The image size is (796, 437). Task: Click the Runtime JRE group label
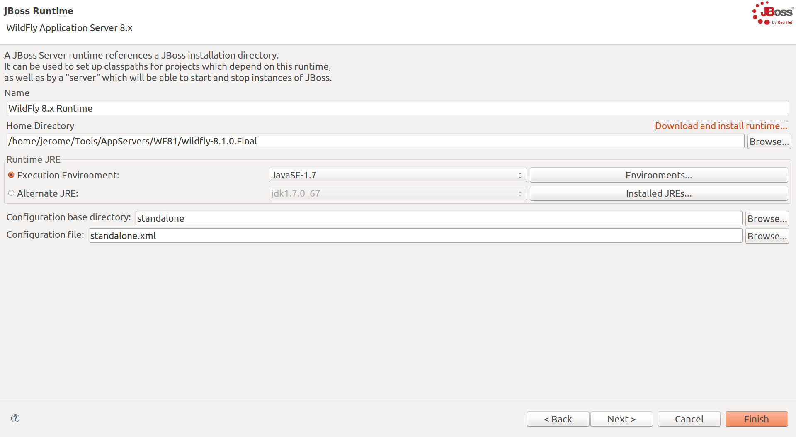[x=33, y=159]
